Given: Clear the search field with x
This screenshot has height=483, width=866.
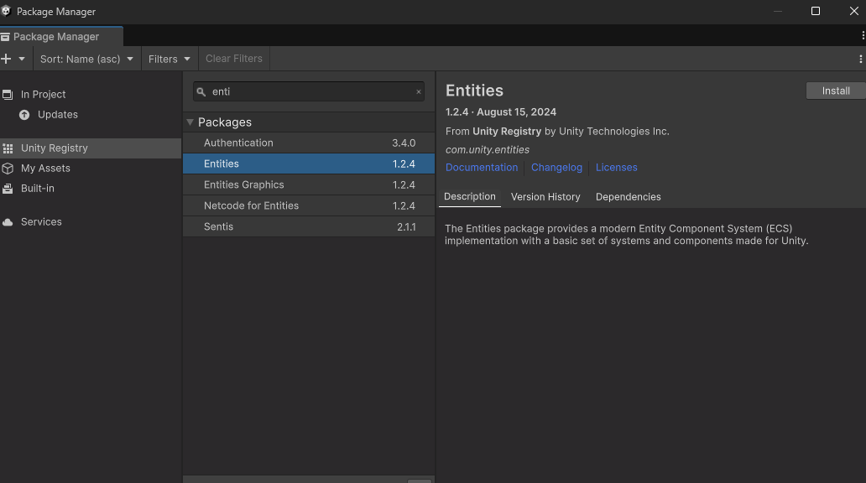Looking at the screenshot, I should click(419, 91).
